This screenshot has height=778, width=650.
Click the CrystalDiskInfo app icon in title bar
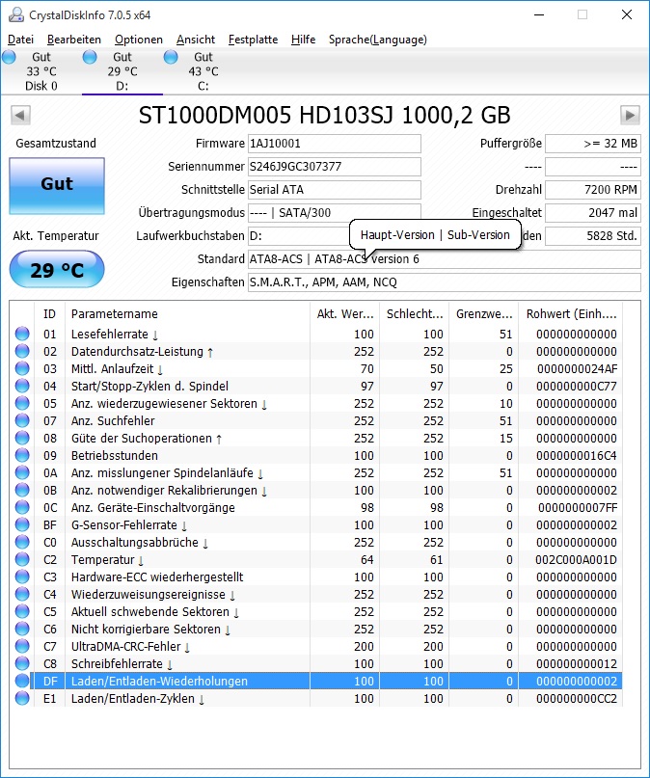(x=15, y=14)
